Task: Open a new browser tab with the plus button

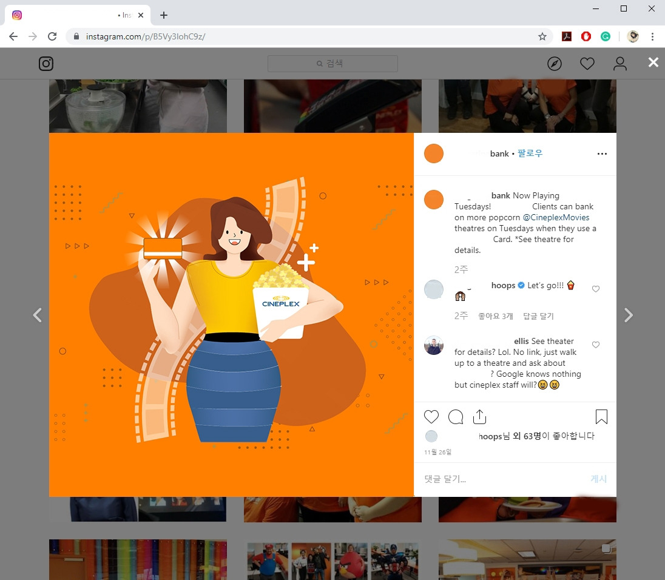Action: pos(164,15)
